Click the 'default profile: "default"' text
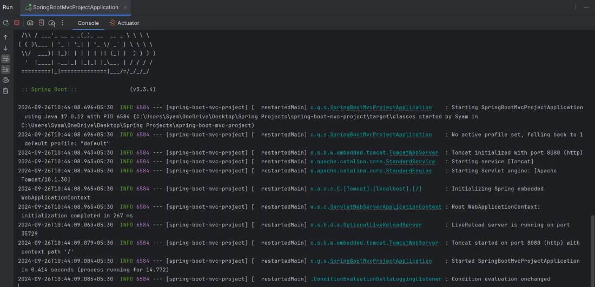Image resolution: width=595 pixels, height=287 pixels. (x=67, y=144)
